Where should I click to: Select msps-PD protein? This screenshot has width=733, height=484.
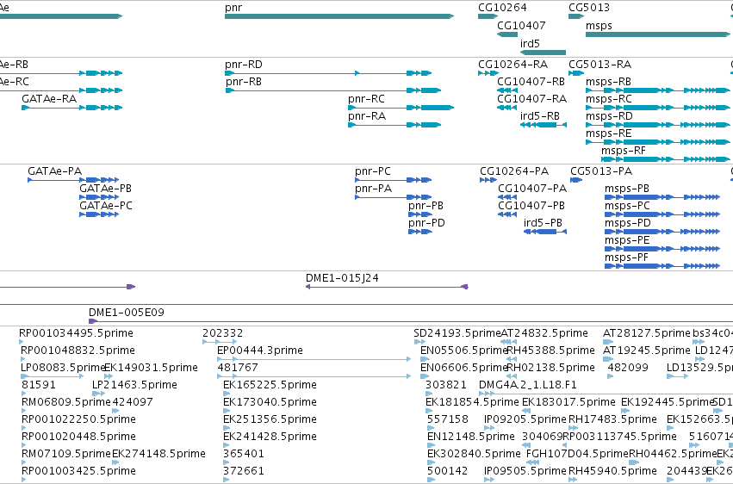662,233
